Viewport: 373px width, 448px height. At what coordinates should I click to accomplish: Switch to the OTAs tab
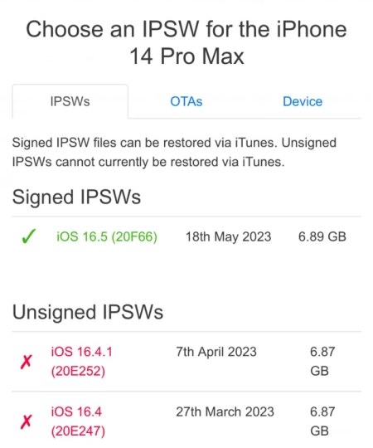186,101
